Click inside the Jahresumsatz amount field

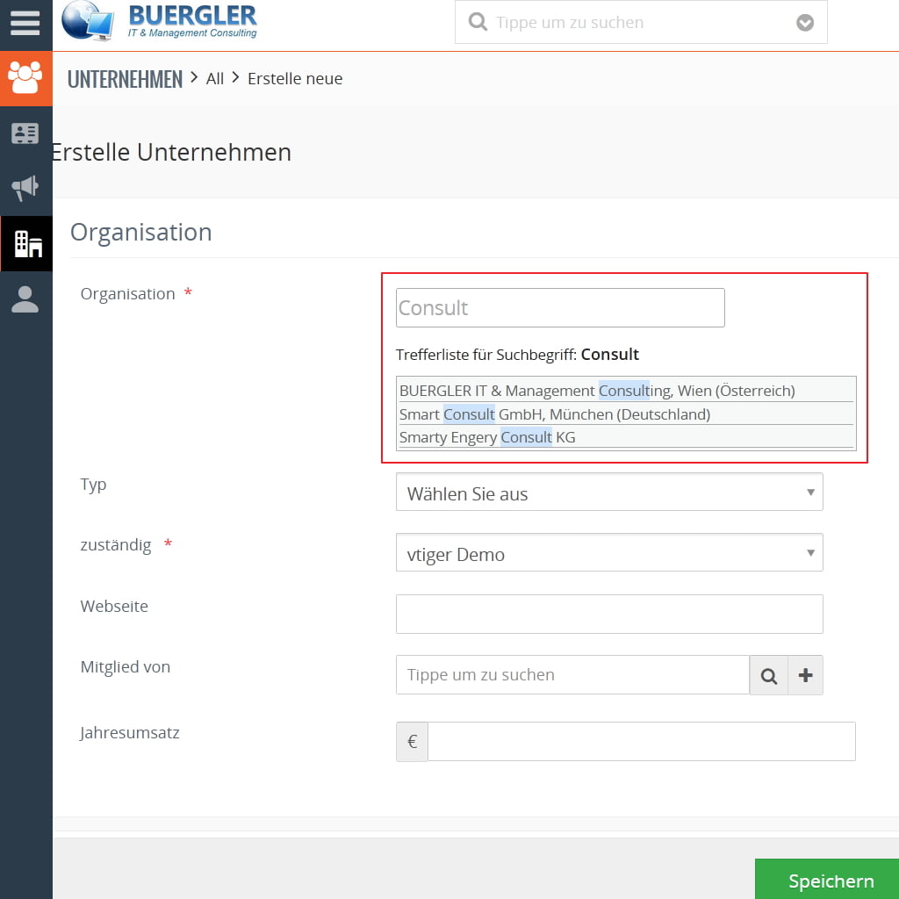(641, 741)
